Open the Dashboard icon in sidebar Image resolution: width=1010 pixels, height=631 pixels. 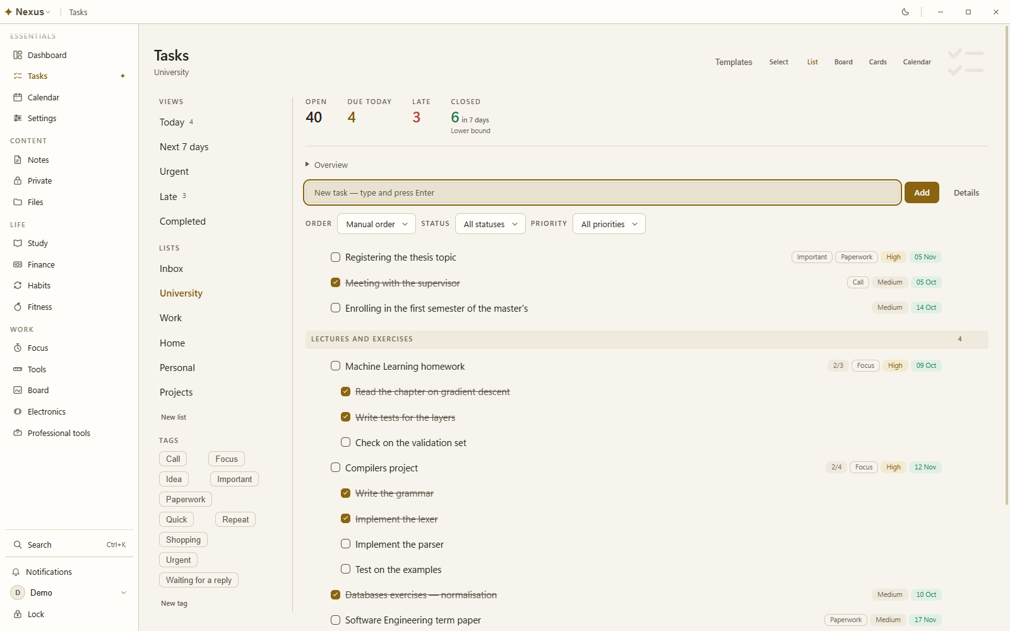click(x=18, y=55)
